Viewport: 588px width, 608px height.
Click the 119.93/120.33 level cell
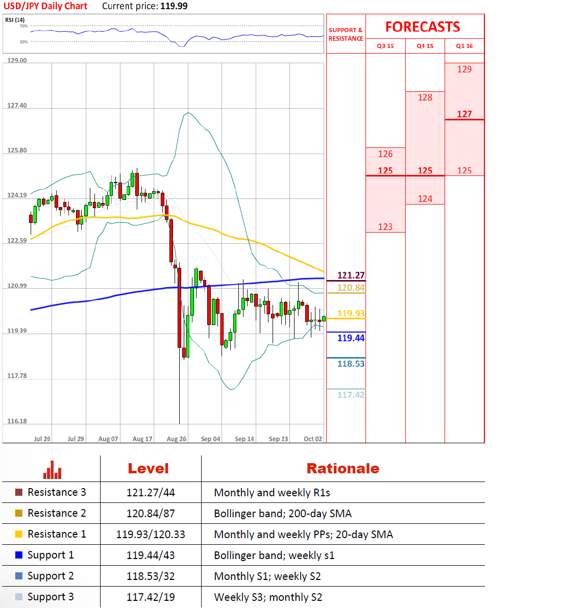151,535
